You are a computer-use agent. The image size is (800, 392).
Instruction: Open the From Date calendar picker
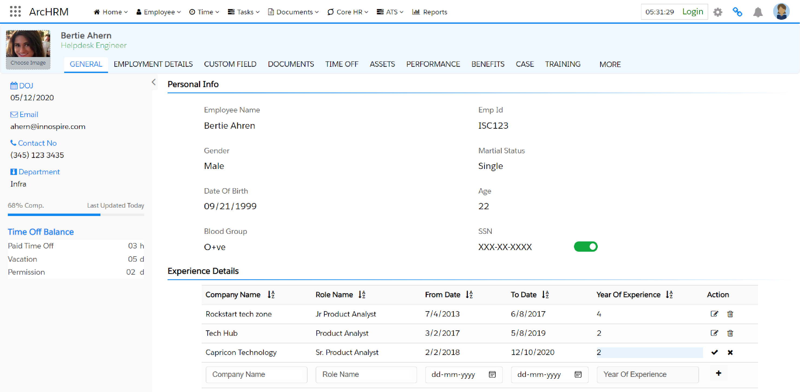(x=492, y=375)
